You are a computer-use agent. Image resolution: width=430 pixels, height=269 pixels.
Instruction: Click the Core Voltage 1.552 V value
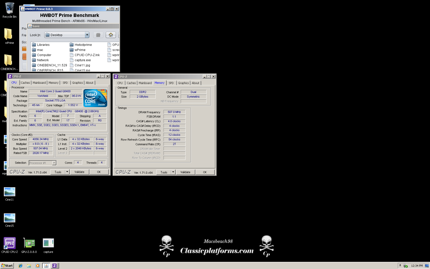[x=73, y=105]
